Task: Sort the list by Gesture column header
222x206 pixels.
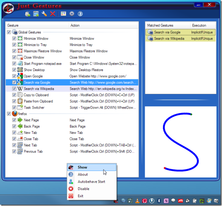Action: click(x=37, y=25)
